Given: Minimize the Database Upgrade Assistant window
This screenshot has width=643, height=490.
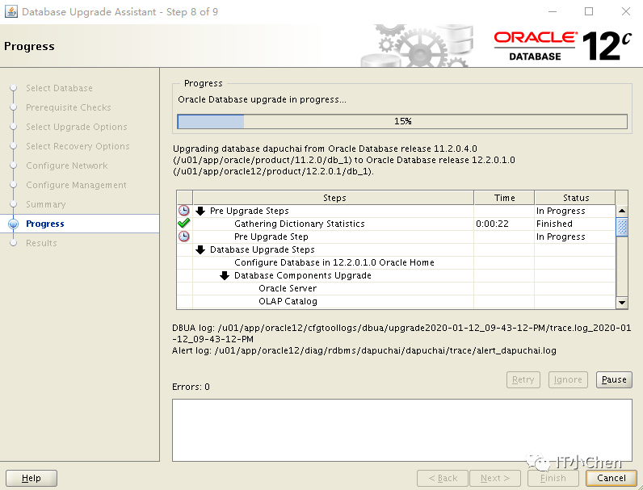Looking at the screenshot, I should pyautogui.click(x=553, y=11).
